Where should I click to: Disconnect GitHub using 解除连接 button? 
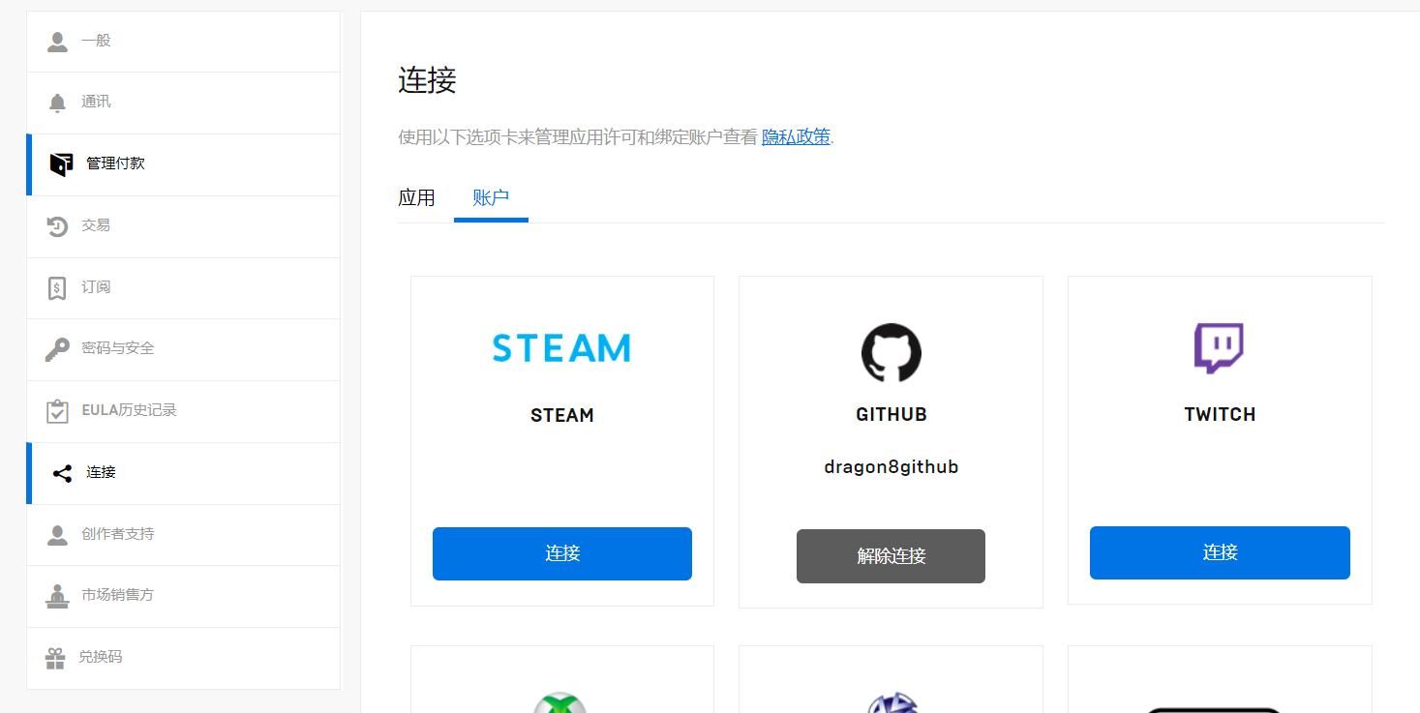click(x=891, y=556)
